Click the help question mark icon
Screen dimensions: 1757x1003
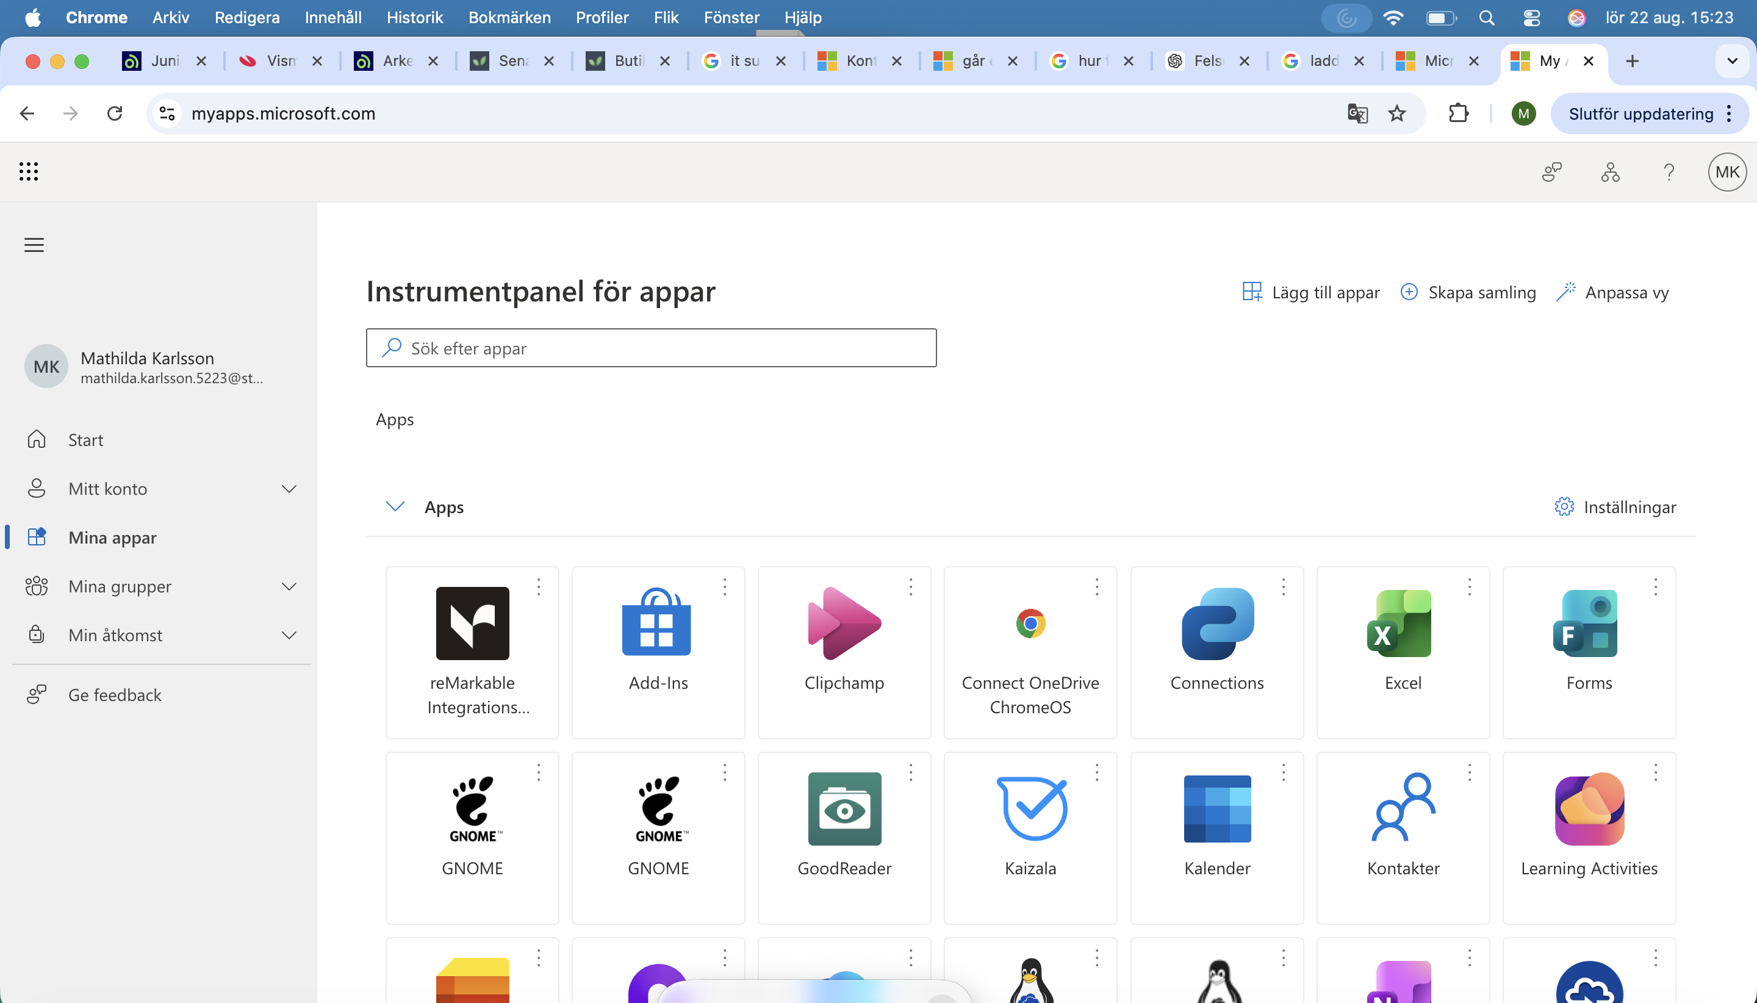(x=1668, y=171)
